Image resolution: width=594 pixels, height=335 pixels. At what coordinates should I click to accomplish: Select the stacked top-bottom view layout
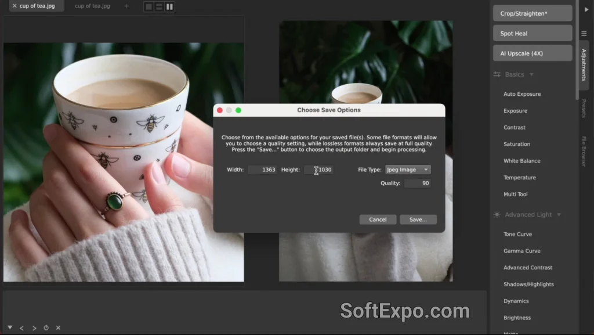tap(159, 6)
